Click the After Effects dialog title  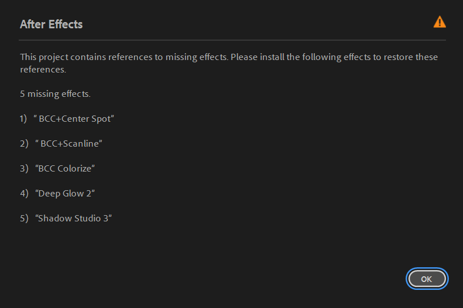click(51, 24)
